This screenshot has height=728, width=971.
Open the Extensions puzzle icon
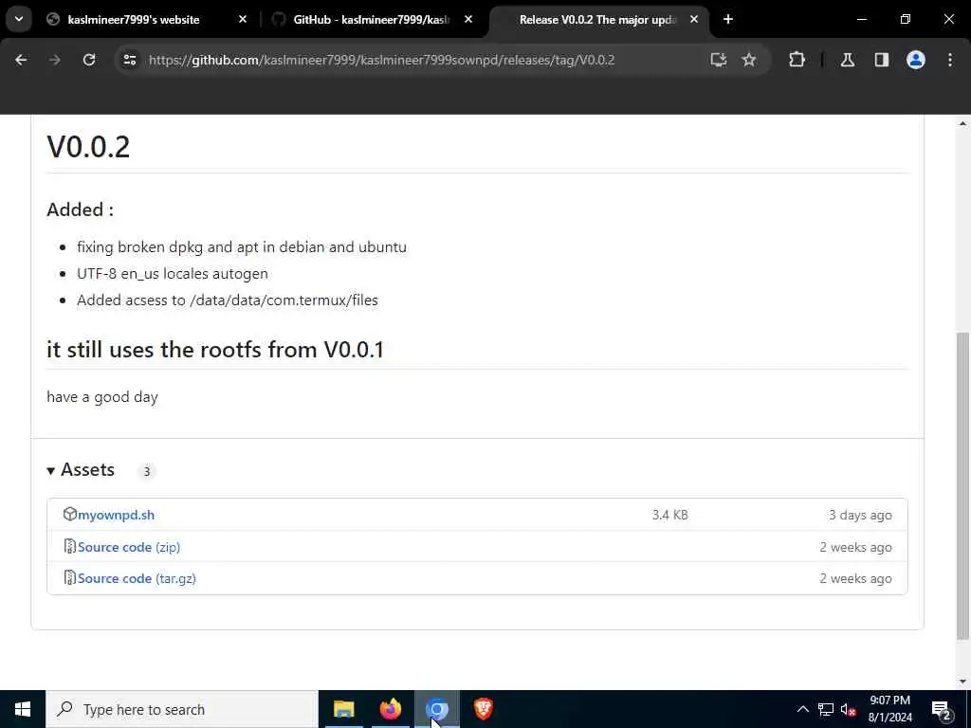[x=797, y=60]
